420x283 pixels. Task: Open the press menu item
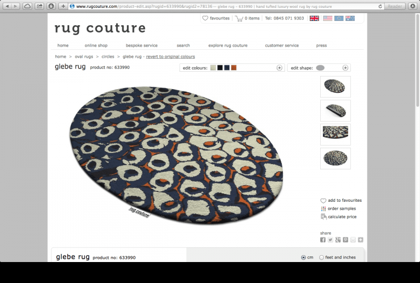click(x=321, y=46)
